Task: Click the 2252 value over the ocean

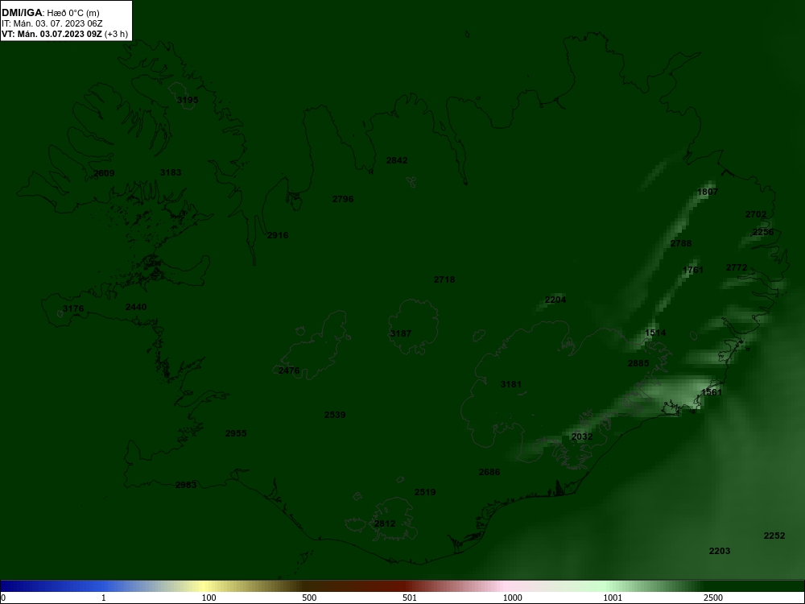Action: [774, 536]
